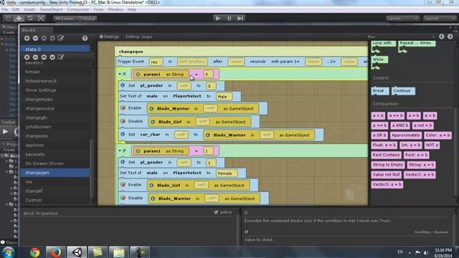Remove state with minus icon above state 0

point(35,38)
